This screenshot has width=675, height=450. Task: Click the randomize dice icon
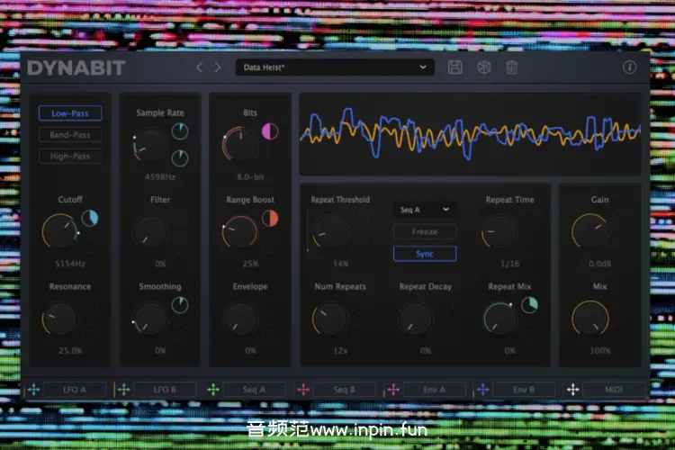[484, 67]
